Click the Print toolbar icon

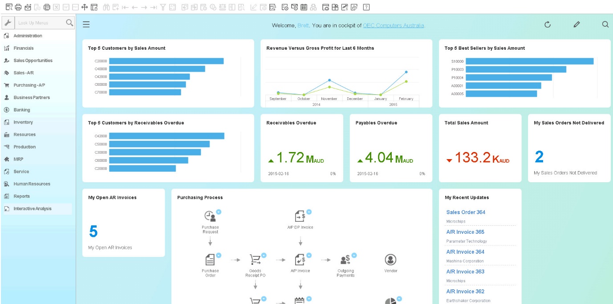tap(17, 7)
